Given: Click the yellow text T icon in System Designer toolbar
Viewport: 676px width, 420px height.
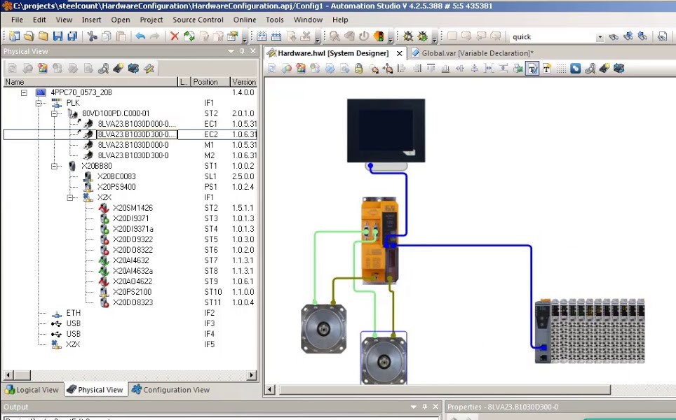Looking at the screenshot, I should point(547,69).
